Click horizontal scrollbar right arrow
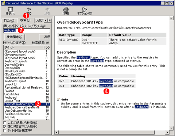The image size is (175, 136). [x=167, y=132]
